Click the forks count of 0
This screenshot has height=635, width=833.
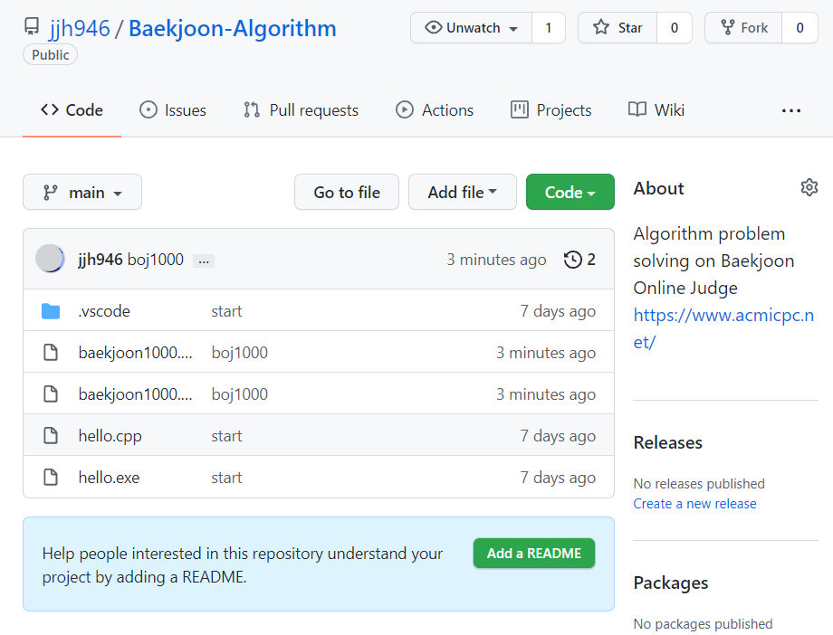(799, 28)
